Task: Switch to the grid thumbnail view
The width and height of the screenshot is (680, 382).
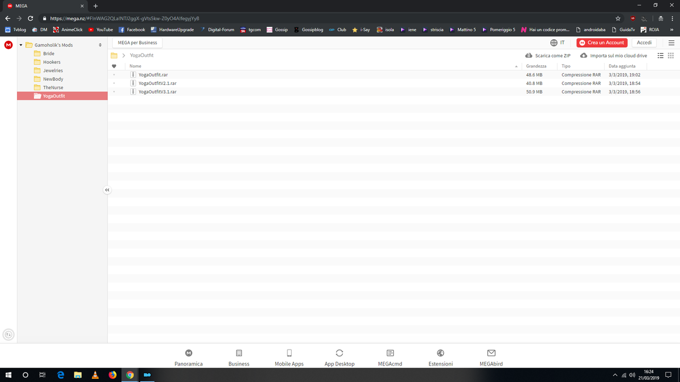Action: 670,56
